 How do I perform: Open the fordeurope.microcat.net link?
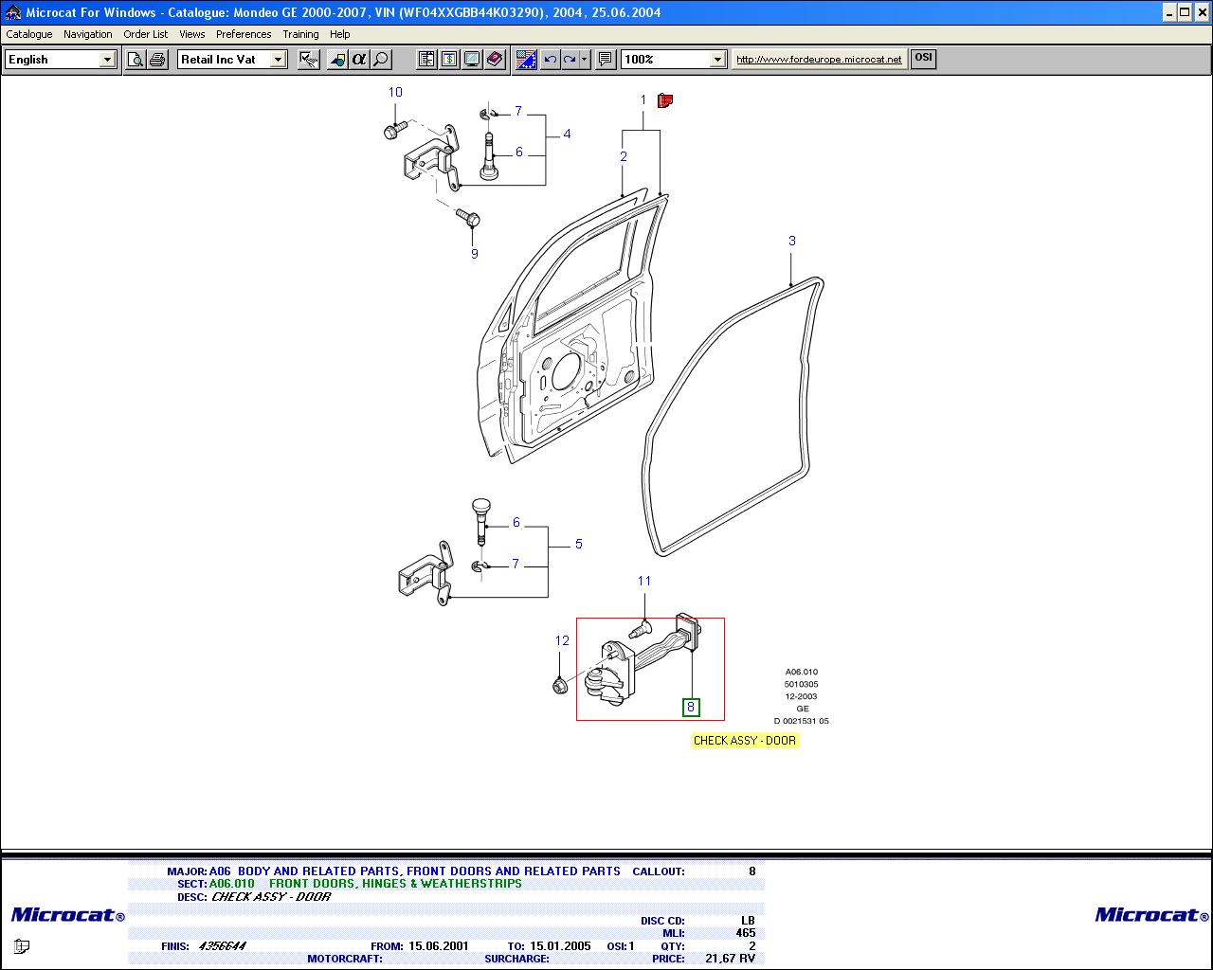[x=819, y=60]
